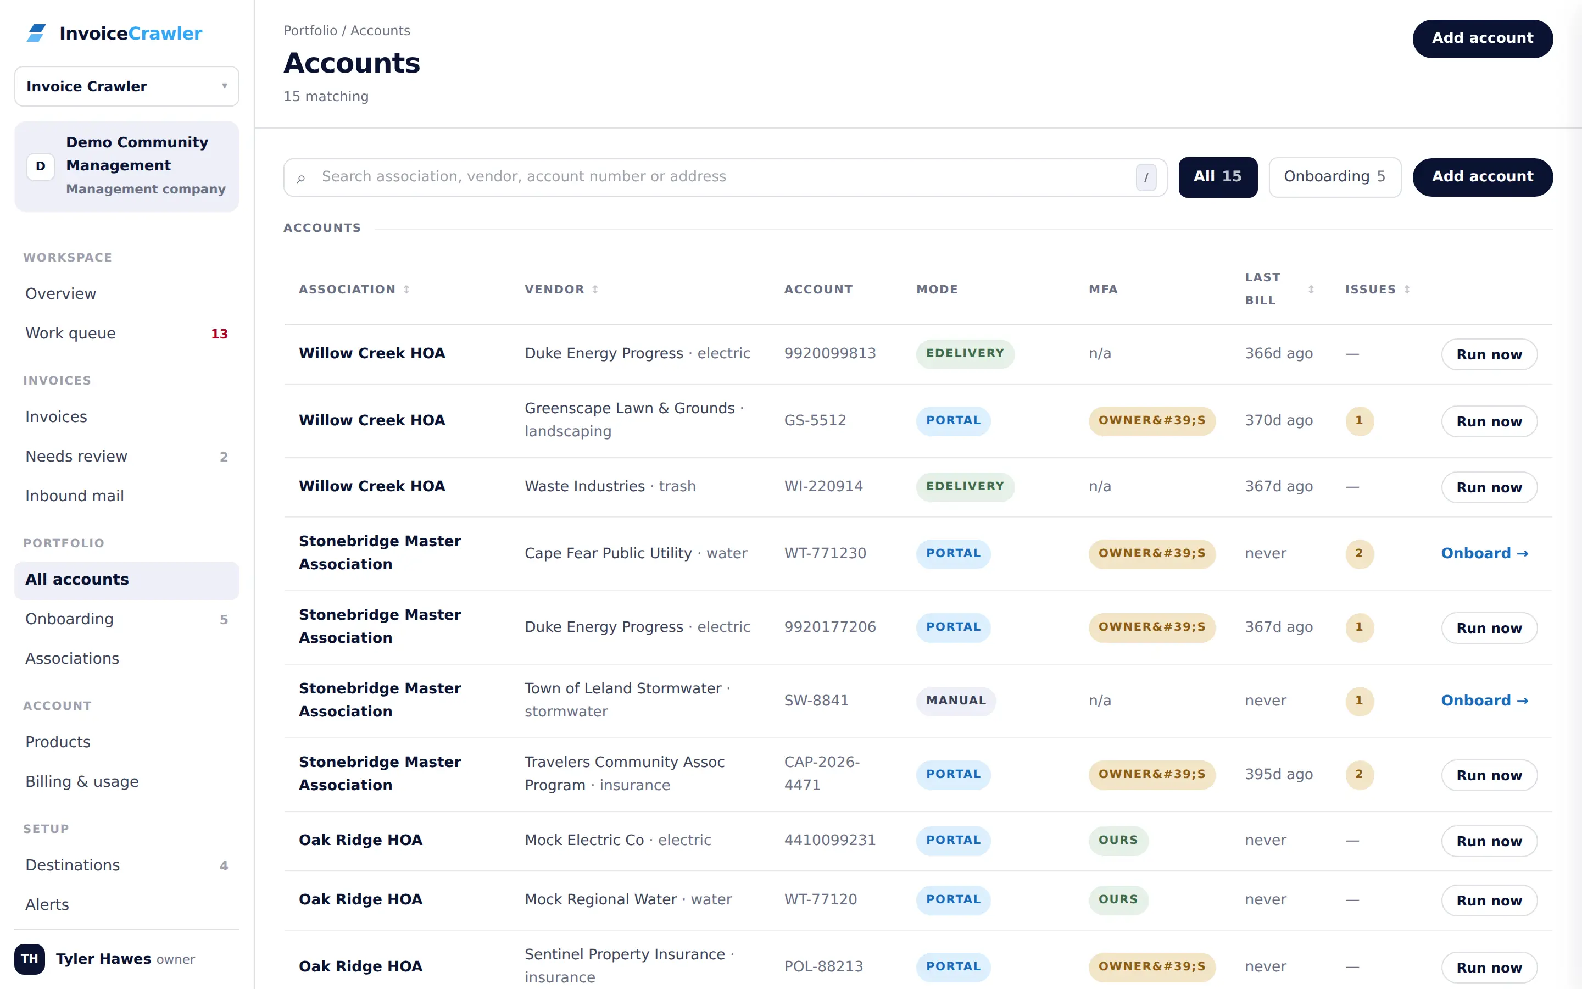Run now for Travelers Community Assoc Program

tap(1489, 775)
